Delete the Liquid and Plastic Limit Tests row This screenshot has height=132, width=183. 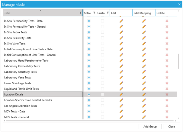pos(167,89)
